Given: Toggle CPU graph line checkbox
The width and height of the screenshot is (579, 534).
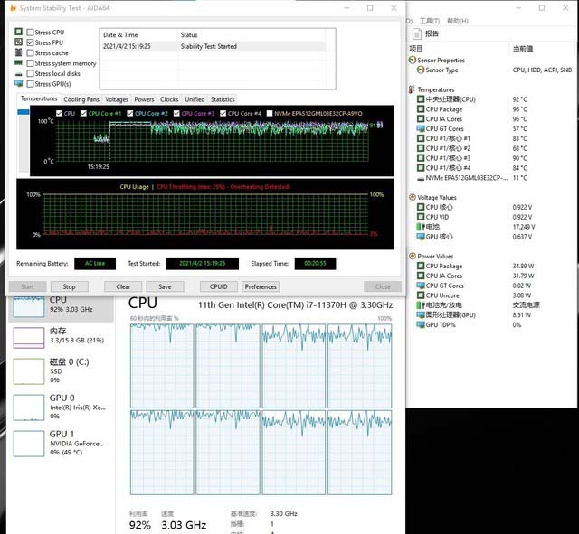Looking at the screenshot, I should pyautogui.click(x=59, y=113).
